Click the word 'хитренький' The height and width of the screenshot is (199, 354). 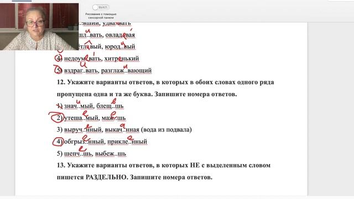coord(122,59)
